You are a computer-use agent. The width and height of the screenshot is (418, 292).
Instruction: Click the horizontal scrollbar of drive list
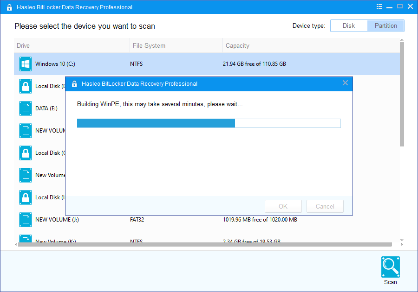coord(205,244)
